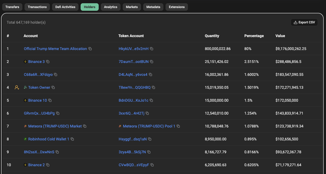The width and height of the screenshot is (326, 174).
Task: Open account C68a6R...XFdqyo
Action: (x=38, y=74)
